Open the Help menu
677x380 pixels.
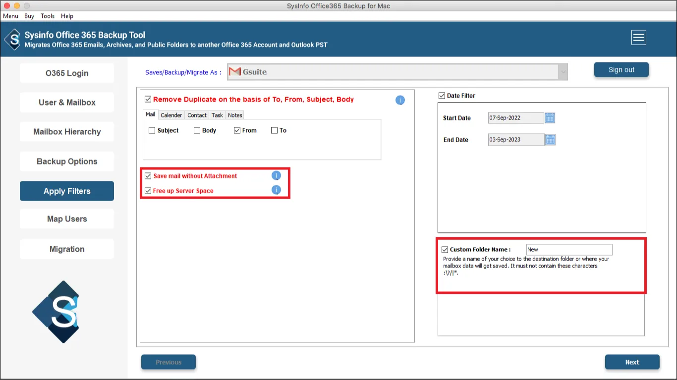[67, 16]
